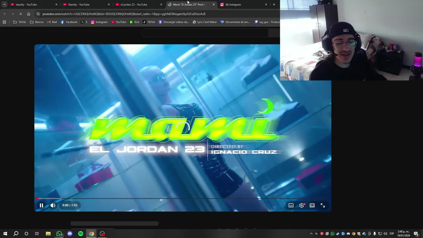Open system volume control in tray
This screenshot has width=423, height=238.
pos(385,234)
